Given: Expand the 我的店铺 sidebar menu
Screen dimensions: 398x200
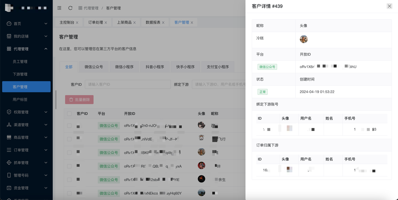Looking at the screenshot, I should [x=46, y=36].
